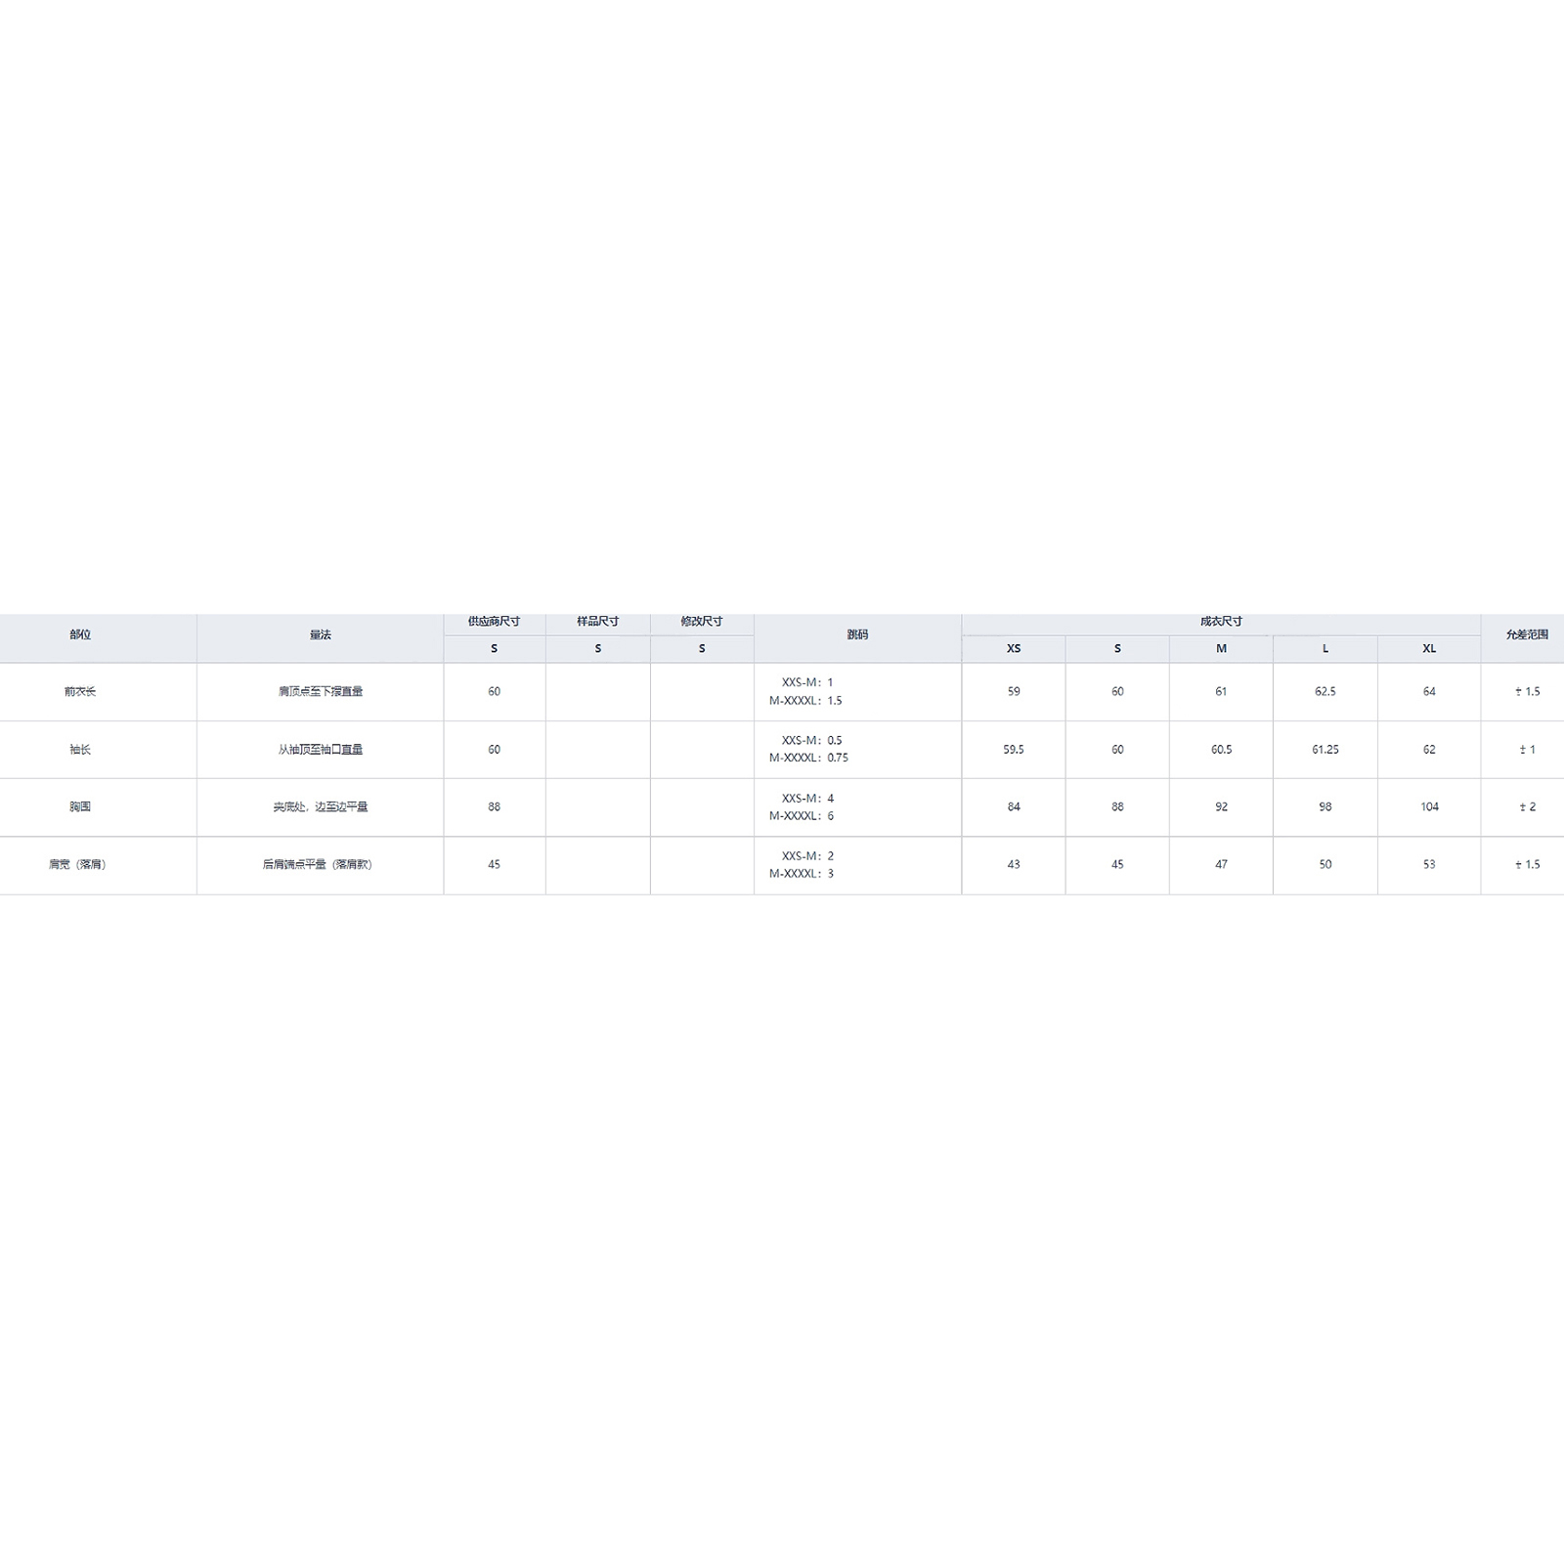
Task: Click the 部位 column header
Action: coord(80,634)
